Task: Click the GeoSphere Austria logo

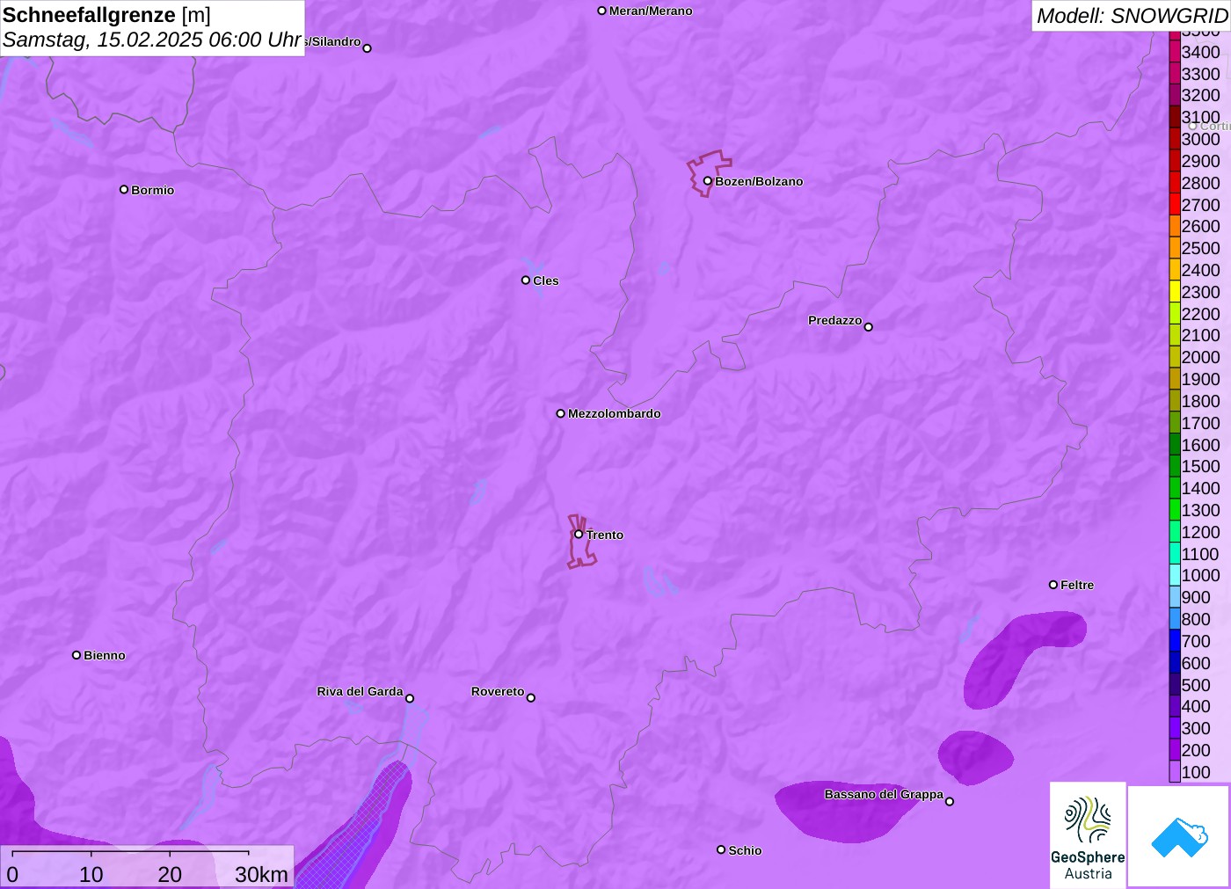Action: tap(1088, 835)
